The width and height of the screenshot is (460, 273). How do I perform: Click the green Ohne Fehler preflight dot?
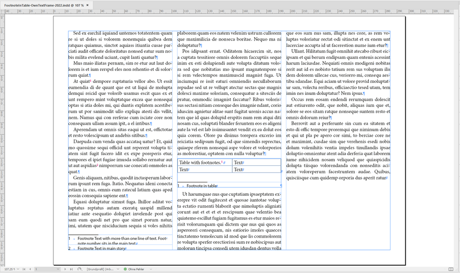(x=125, y=268)
